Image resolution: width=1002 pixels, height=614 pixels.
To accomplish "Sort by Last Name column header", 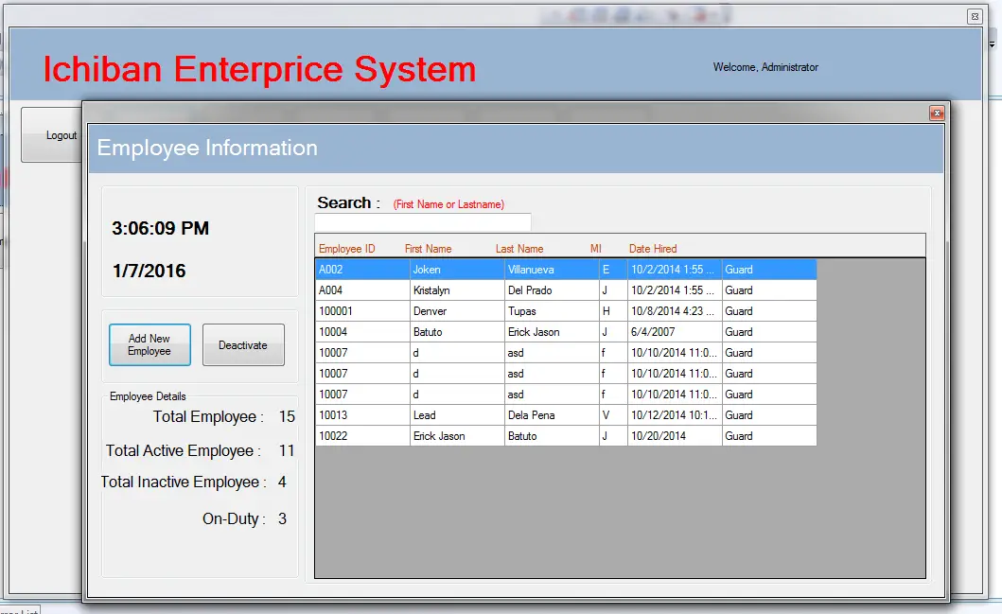I will point(519,249).
